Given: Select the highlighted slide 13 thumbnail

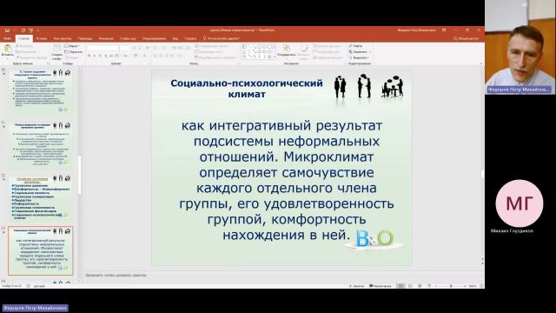Looking at the screenshot, I should coord(41,251).
